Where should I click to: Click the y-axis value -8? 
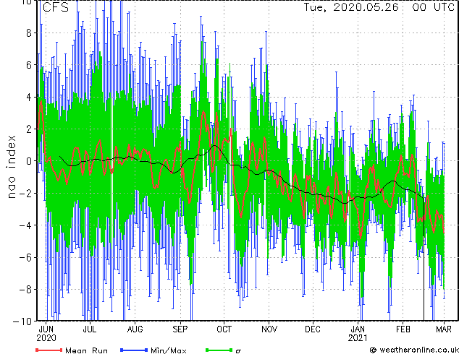25,290
